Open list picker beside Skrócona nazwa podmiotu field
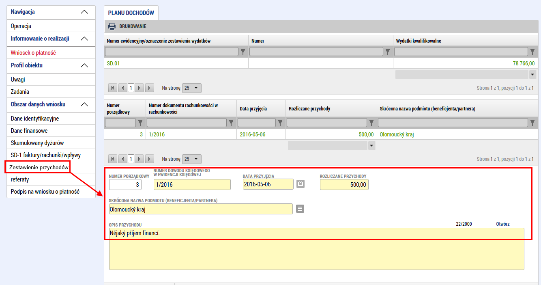The height and width of the screenshot is (285, 541). pyautogui.click(x=300, y=209)
